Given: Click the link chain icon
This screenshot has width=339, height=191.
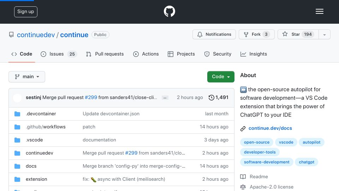Looking at the screenshot, I should (243, 129).
